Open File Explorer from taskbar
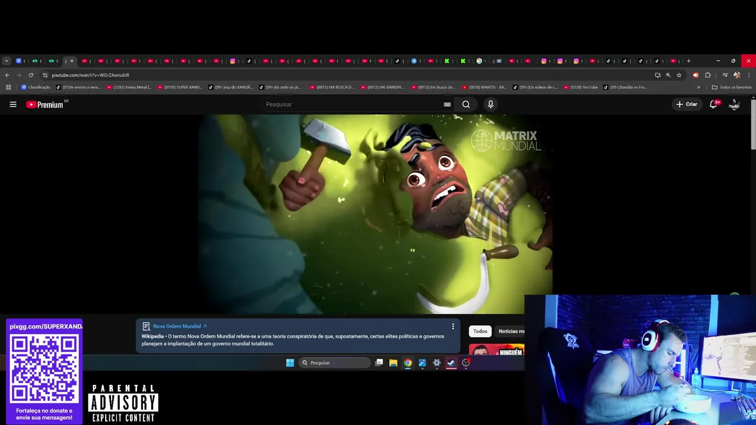Image resolution: width=756 pixels, height=425 pixels. (x=393, y=363)
